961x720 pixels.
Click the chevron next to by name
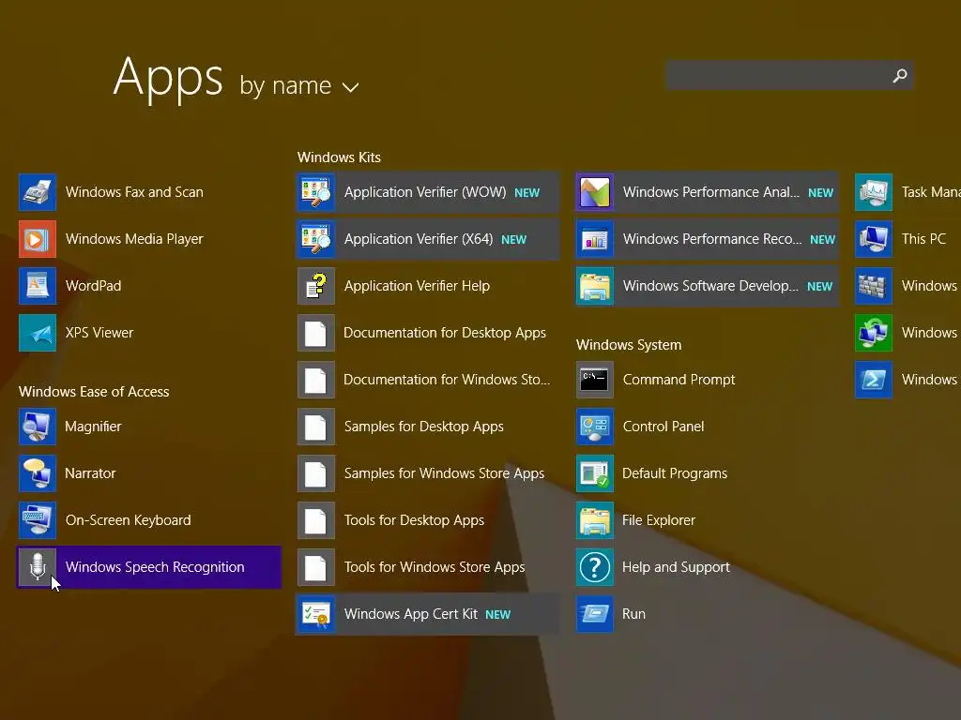pos(351,87)
